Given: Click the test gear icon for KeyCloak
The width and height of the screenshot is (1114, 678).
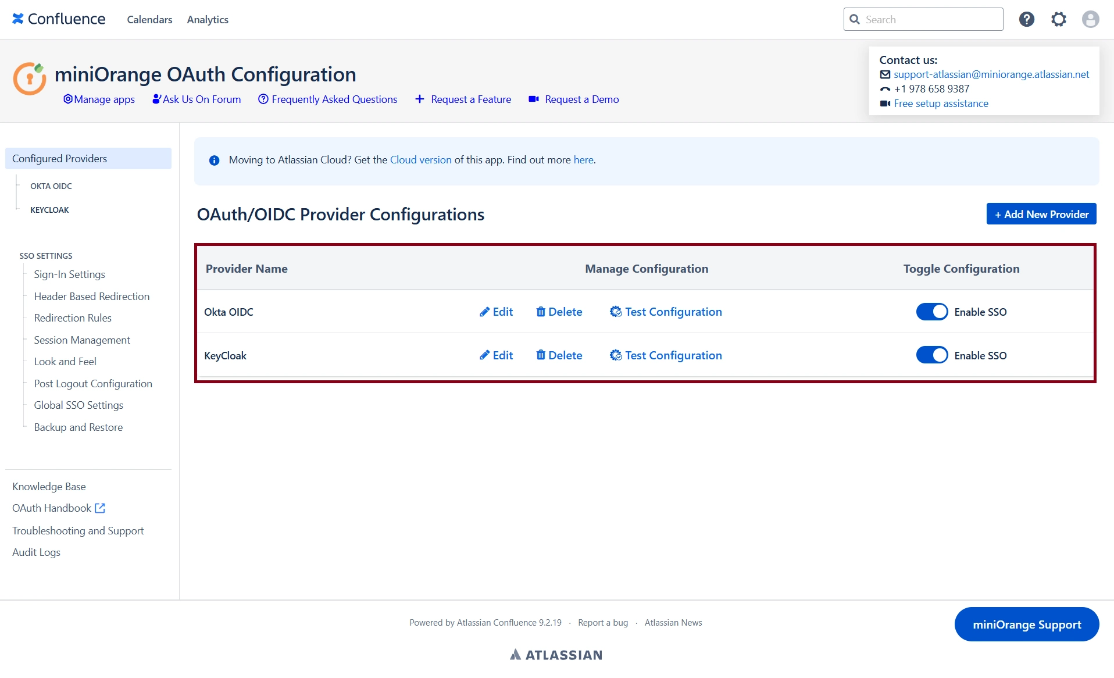Looking at the screenshot, I should click(616, 355).
